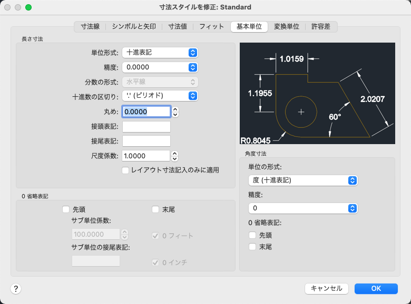Switch to the 寸法線 tab
411x304 pixels.
(x=90, y=26)
